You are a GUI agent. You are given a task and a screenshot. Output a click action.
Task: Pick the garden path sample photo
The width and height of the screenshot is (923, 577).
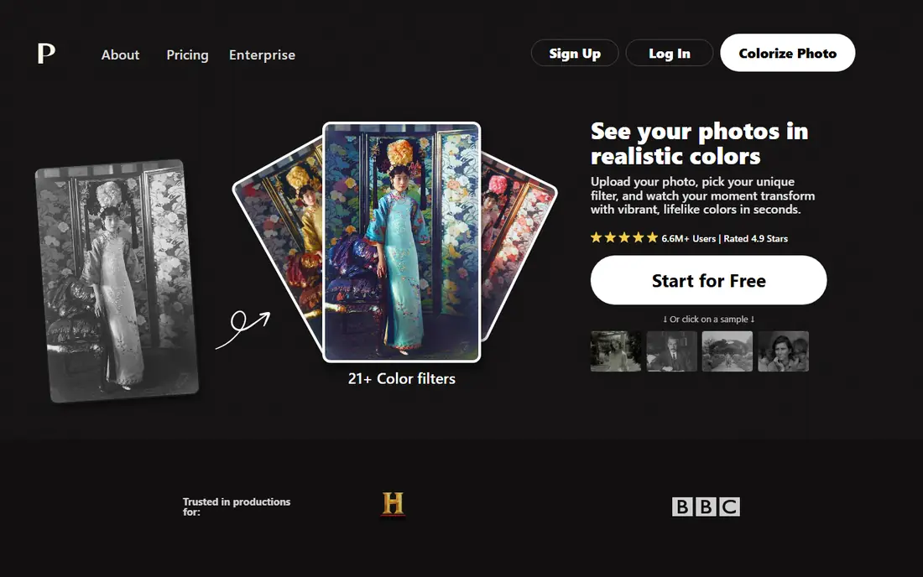coord(727,351)
